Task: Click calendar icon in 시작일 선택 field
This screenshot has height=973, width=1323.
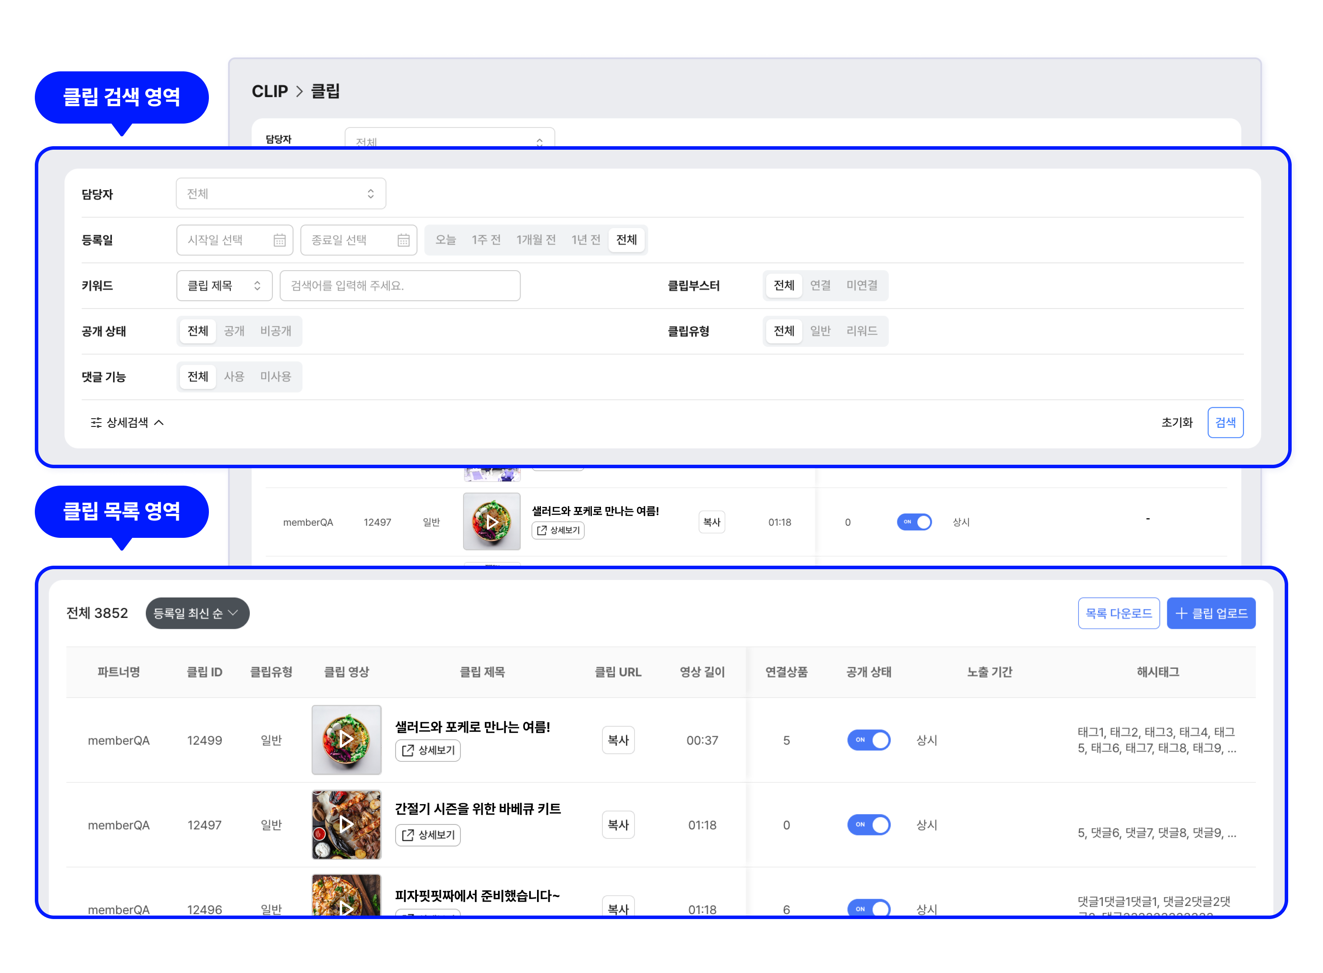Action: 279,240
